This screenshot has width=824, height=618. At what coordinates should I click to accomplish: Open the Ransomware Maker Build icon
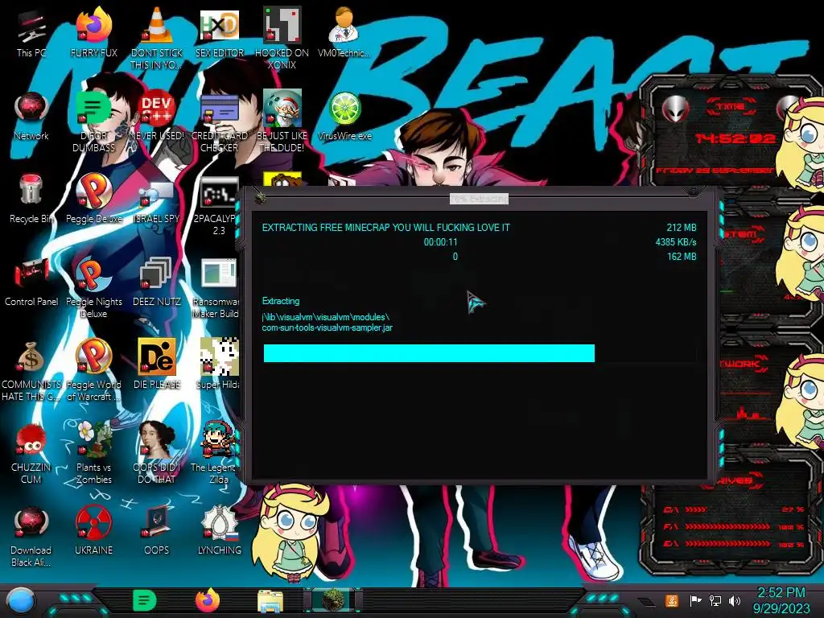pos(219,274)
